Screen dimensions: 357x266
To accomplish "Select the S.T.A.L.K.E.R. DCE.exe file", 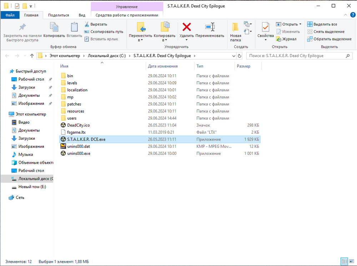I will click(x=86, y=139).
